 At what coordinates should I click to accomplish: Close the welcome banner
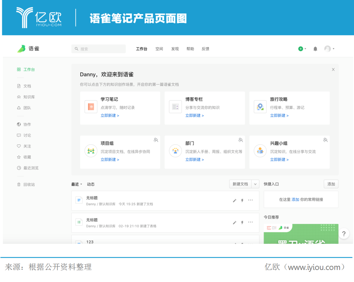coord(333,69)
